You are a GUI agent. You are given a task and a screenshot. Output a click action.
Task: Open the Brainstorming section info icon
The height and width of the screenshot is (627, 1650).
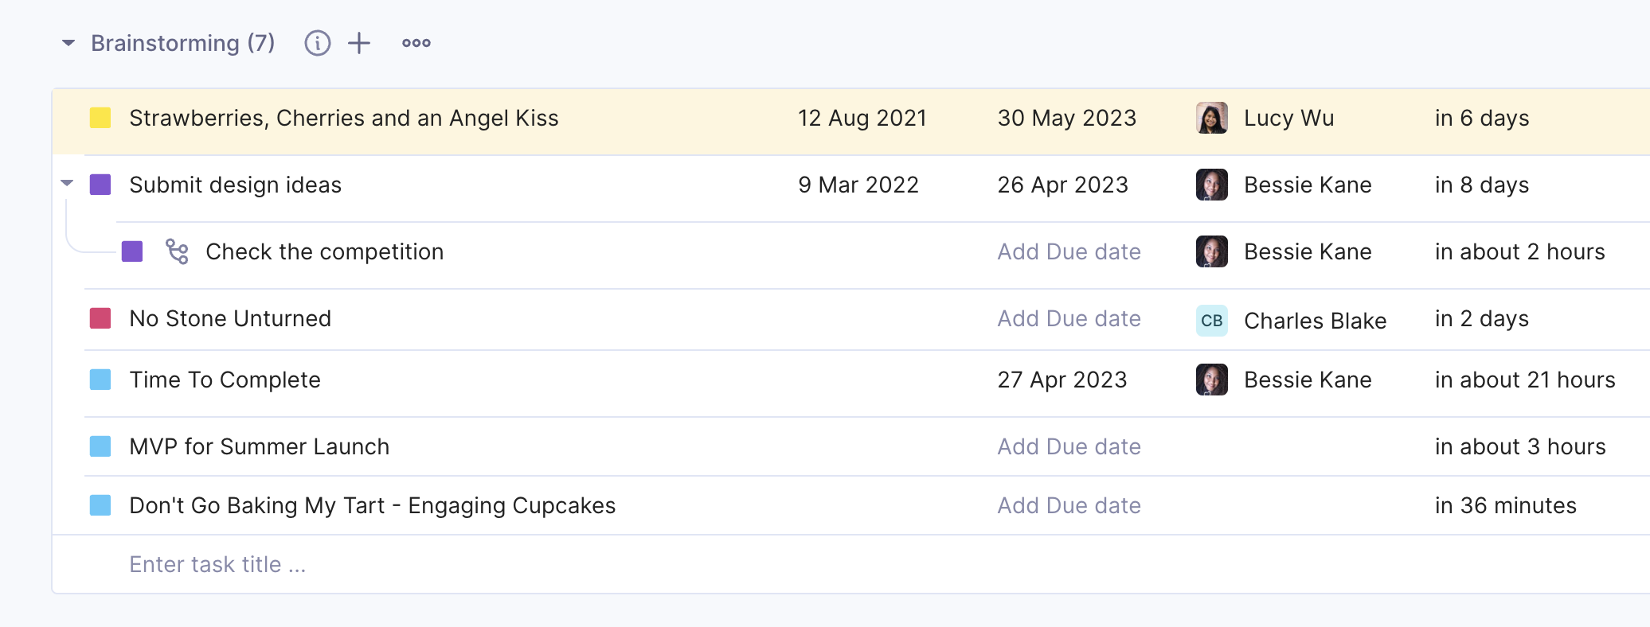click(317, 43)
